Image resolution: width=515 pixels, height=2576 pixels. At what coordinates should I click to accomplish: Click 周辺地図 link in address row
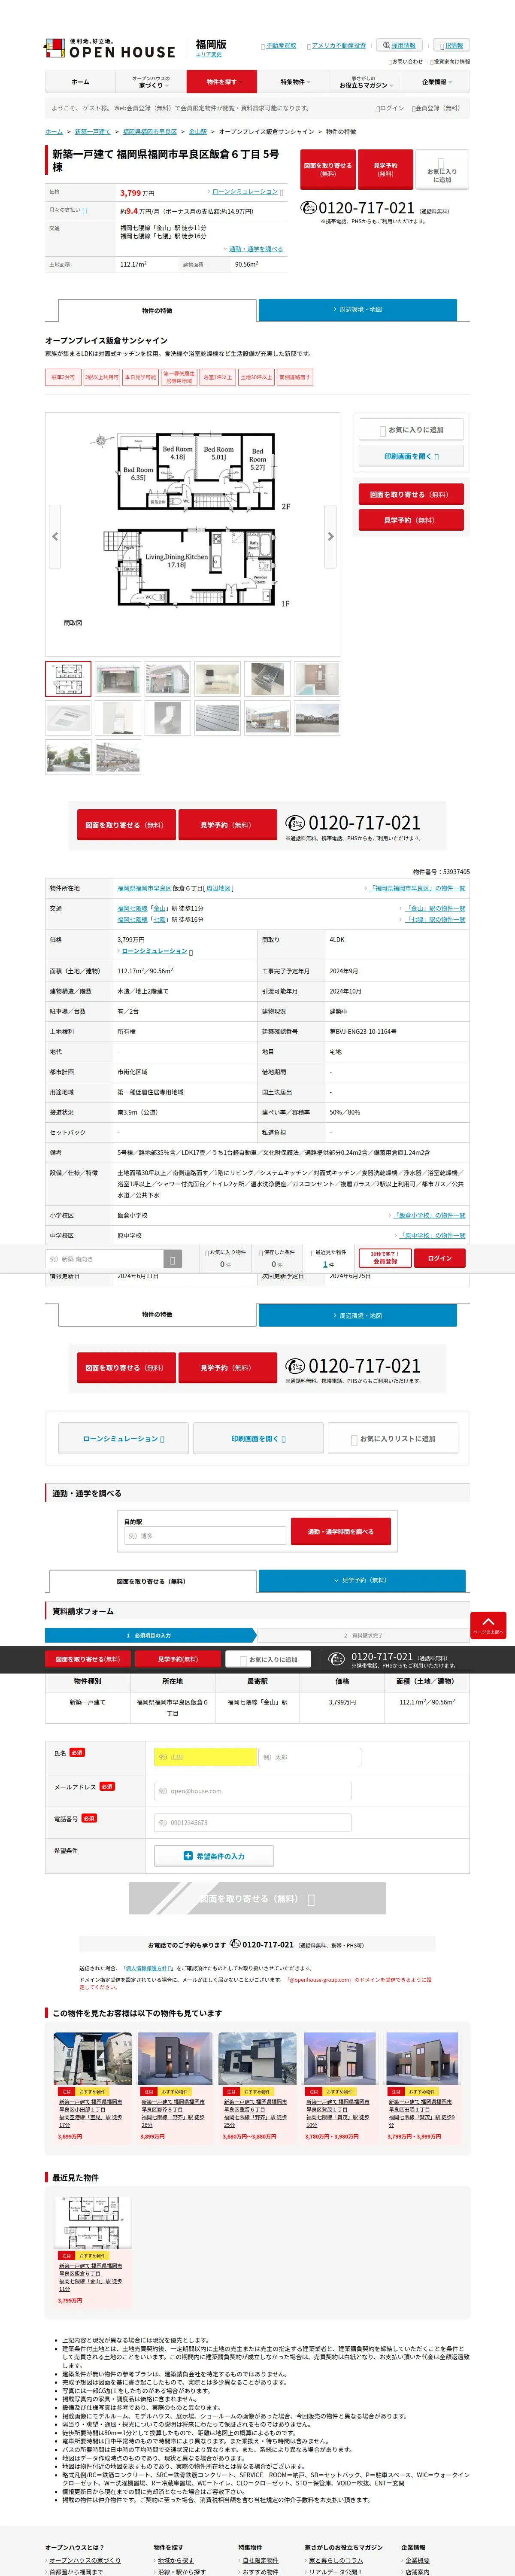(219, 888)
